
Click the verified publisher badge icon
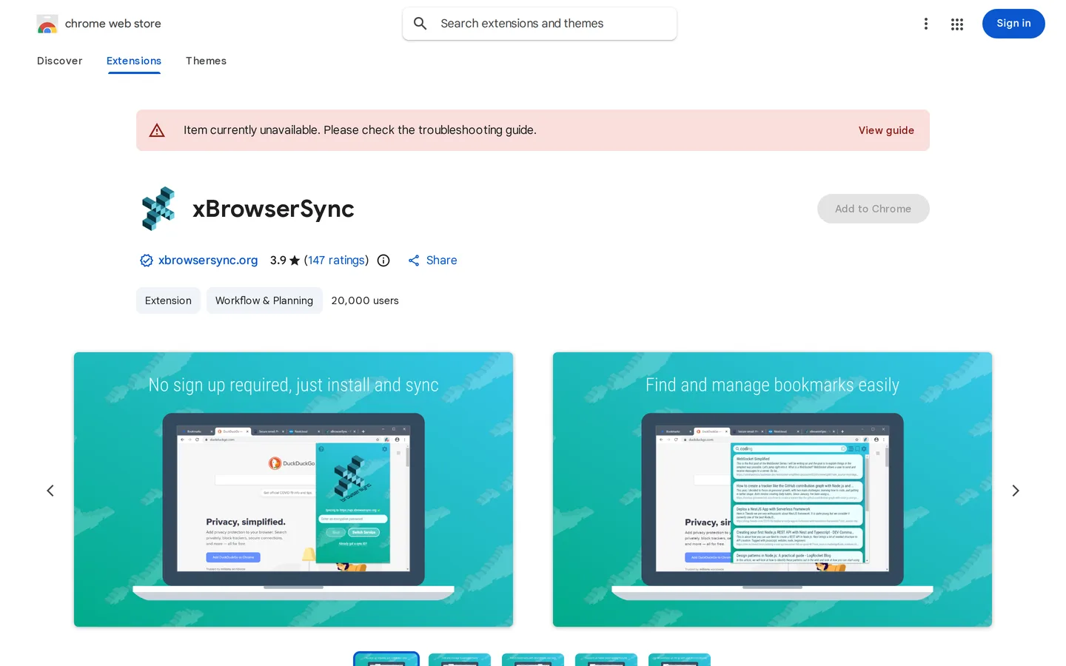pyautogui.click(x=147, y=260)
